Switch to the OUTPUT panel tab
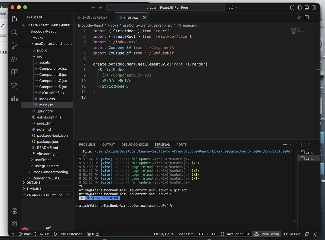The width and height of the screenshot is (325, 240). (109, 145)
